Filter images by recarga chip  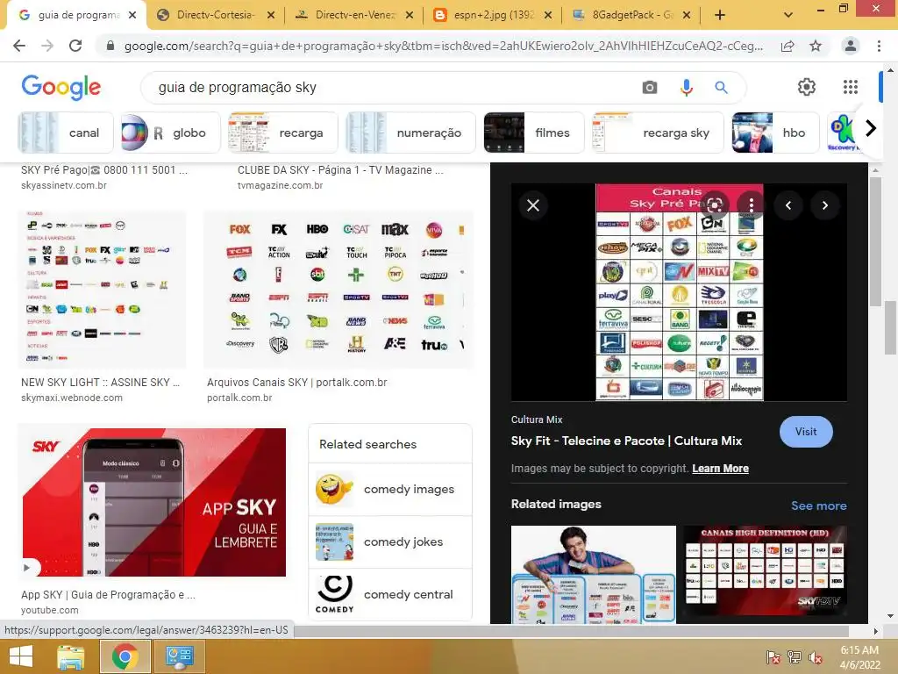[x=283, y=133]
